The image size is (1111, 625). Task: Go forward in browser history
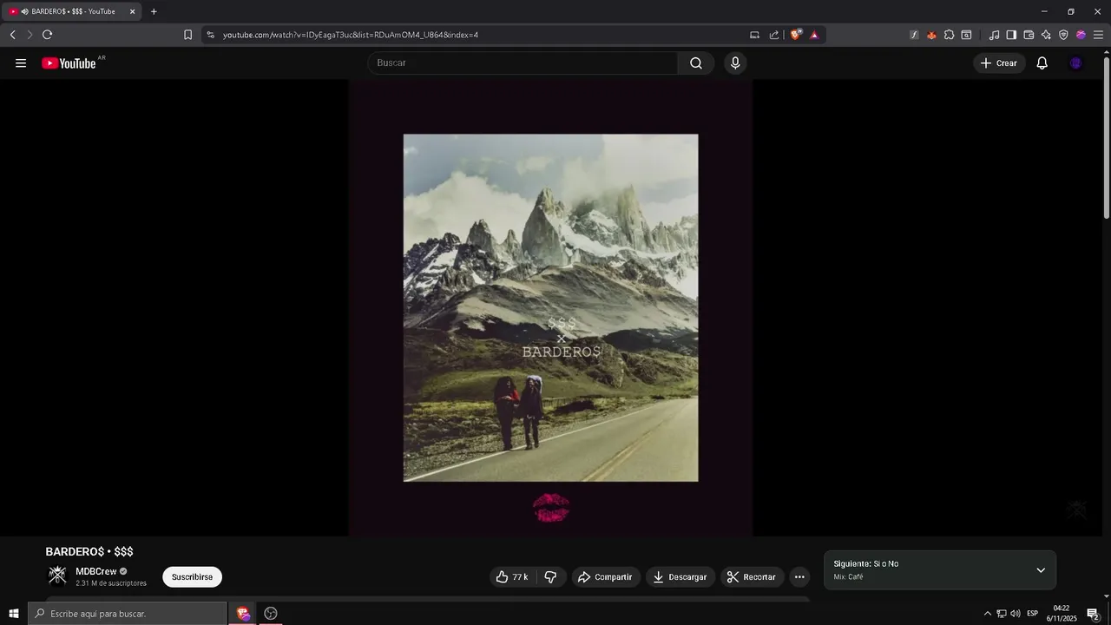[30, 35]
